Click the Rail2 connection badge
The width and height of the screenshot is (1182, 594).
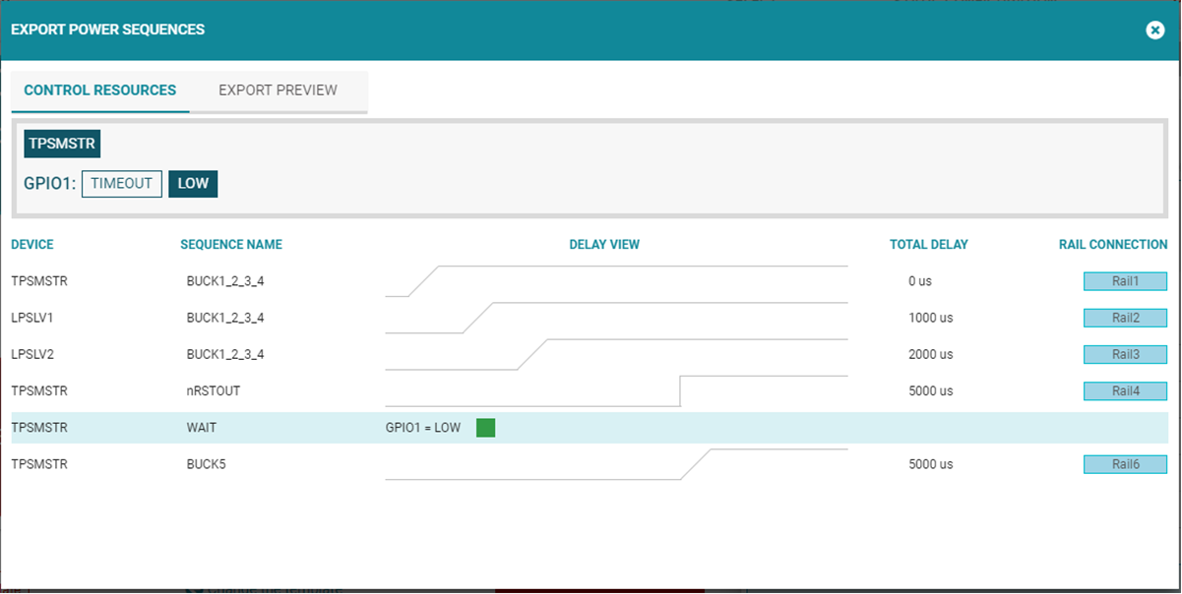tap(1125, 318)
